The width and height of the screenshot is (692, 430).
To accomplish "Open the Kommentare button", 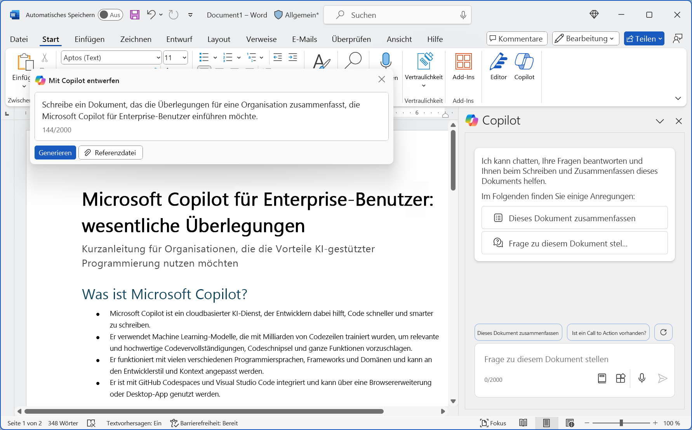I will click(x=517, y=38).
